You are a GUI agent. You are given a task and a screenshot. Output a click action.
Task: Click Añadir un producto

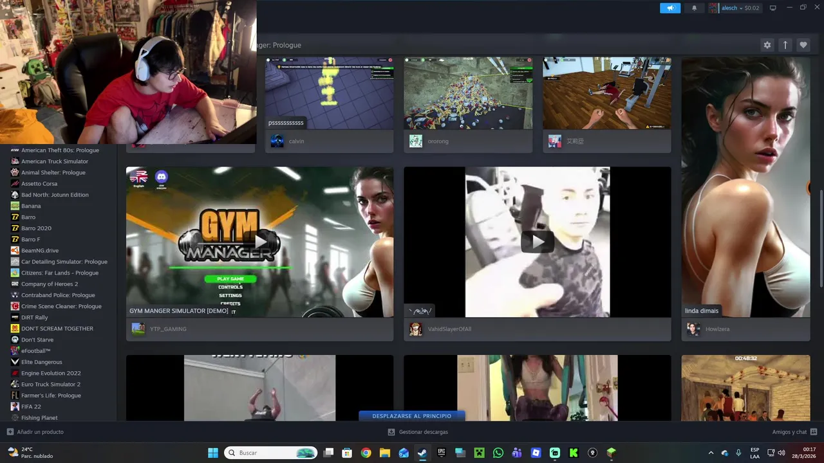(x=35, y=432)
